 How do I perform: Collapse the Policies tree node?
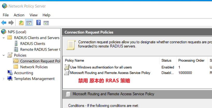coord(4,55)
